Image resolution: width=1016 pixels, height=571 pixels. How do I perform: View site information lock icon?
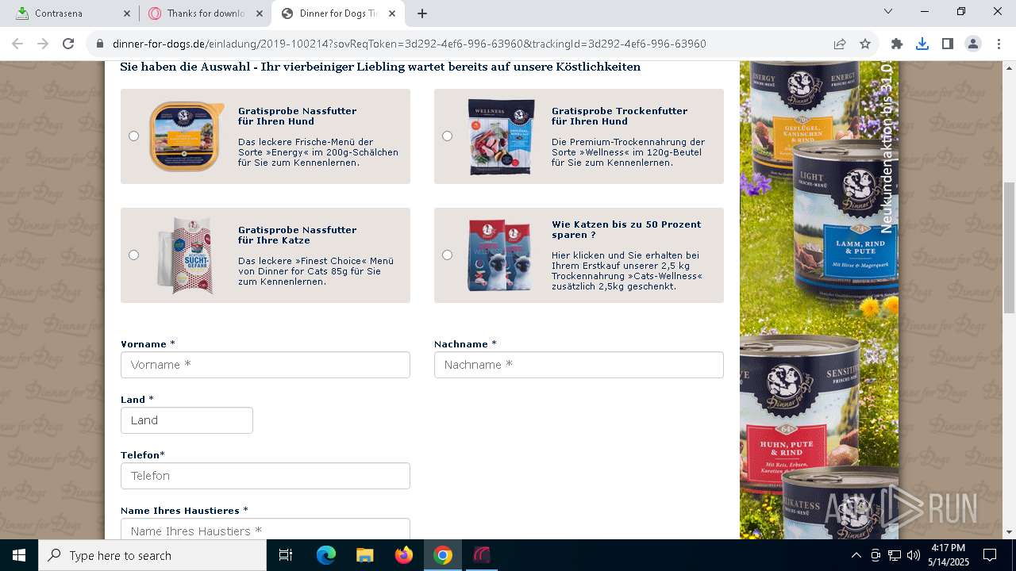pos(100,44)
